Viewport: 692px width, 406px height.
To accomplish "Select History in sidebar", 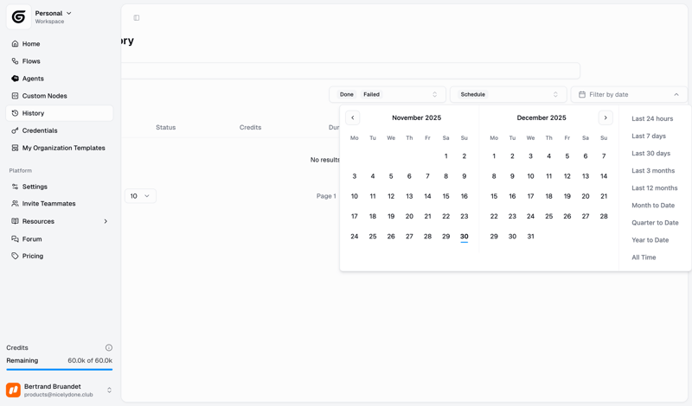I will [60, 113].
